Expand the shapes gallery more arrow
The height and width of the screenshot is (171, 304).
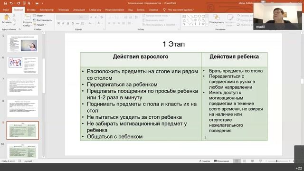click(x=207, y=24)
